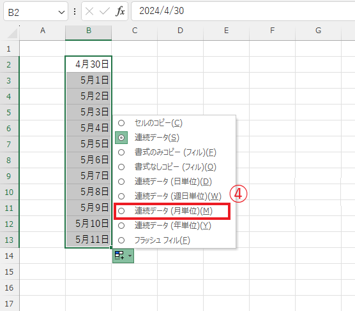This screenshot has width=355, height=311.
Task: Click the Insert Function fx icon
Action: (120, 11)
